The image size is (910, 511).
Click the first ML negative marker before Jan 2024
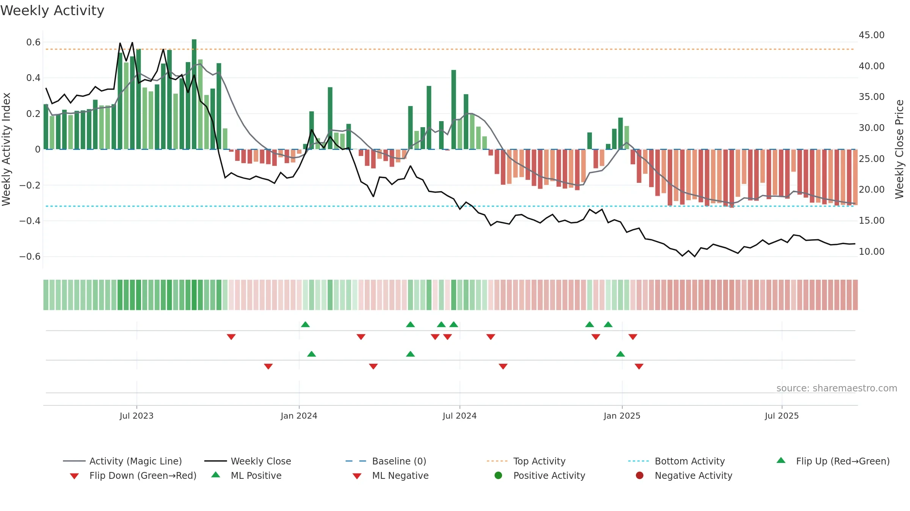(268, 366)
